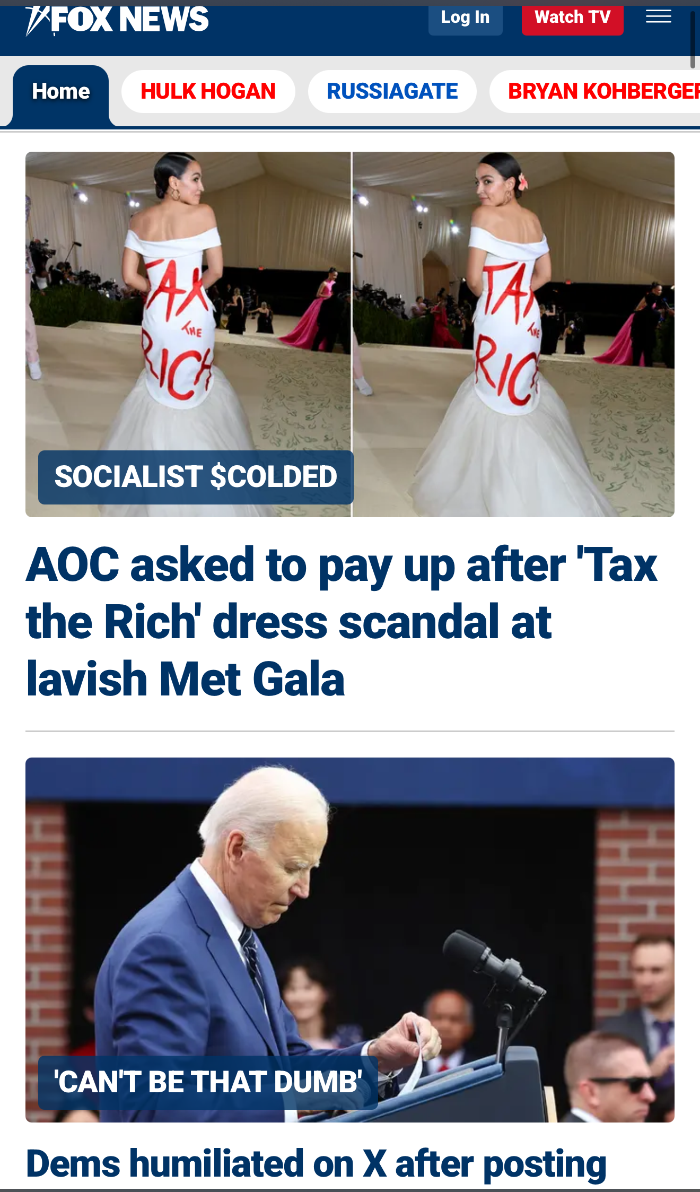Open the Biden at podium photo
Screen dimensions: 700x1192
(x=350, y=939)
